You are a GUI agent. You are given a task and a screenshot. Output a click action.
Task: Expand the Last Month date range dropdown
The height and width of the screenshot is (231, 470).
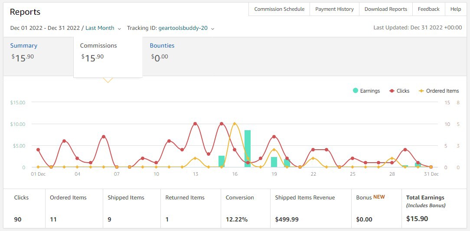click(x=100, y=28)
